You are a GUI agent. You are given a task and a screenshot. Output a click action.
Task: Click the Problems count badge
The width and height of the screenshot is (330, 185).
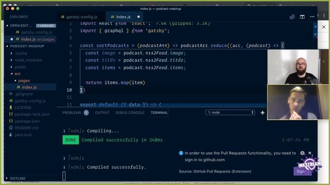tap(86, 113)
